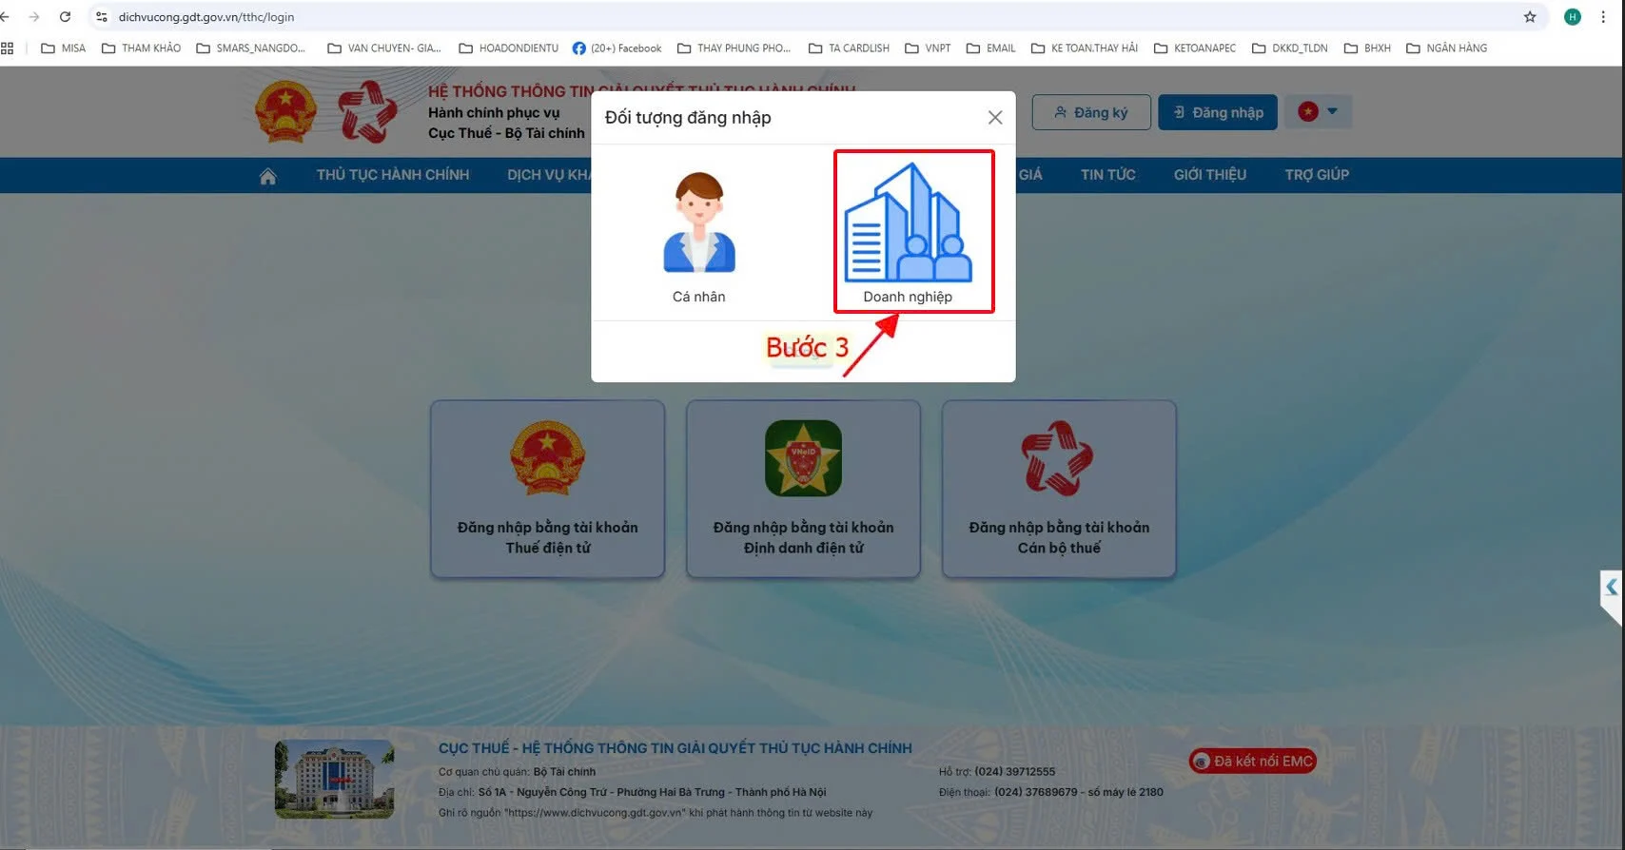Open GIỚI THIỆU menu item

point(1210,175)
